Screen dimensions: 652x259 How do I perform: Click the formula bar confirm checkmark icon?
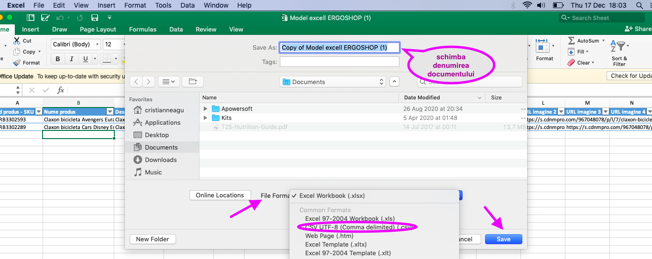(x=46, y=90)
